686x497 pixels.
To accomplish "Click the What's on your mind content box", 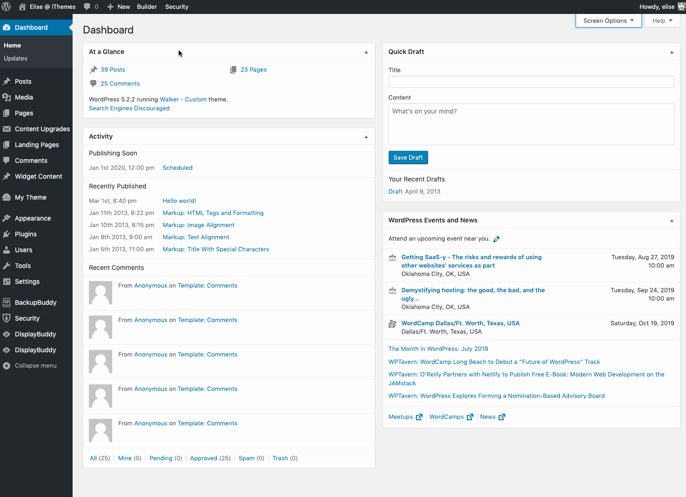I will [531, 124].
